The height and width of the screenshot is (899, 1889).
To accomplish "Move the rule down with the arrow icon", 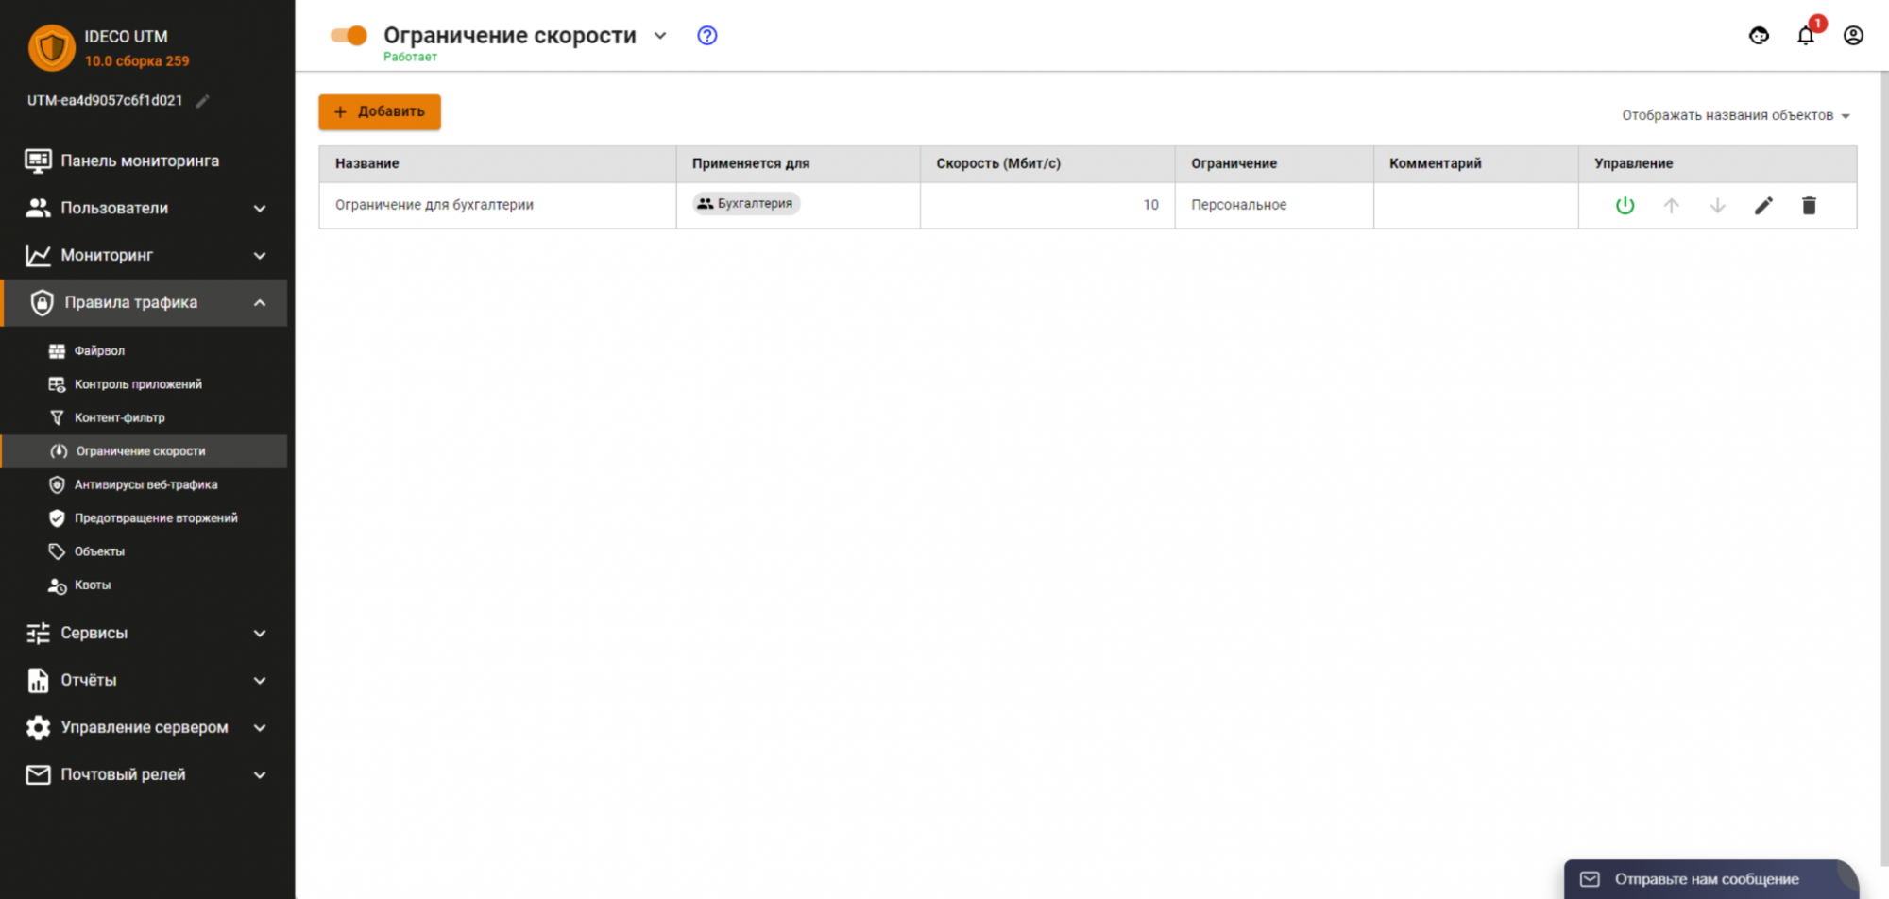I will point(1717,206).
